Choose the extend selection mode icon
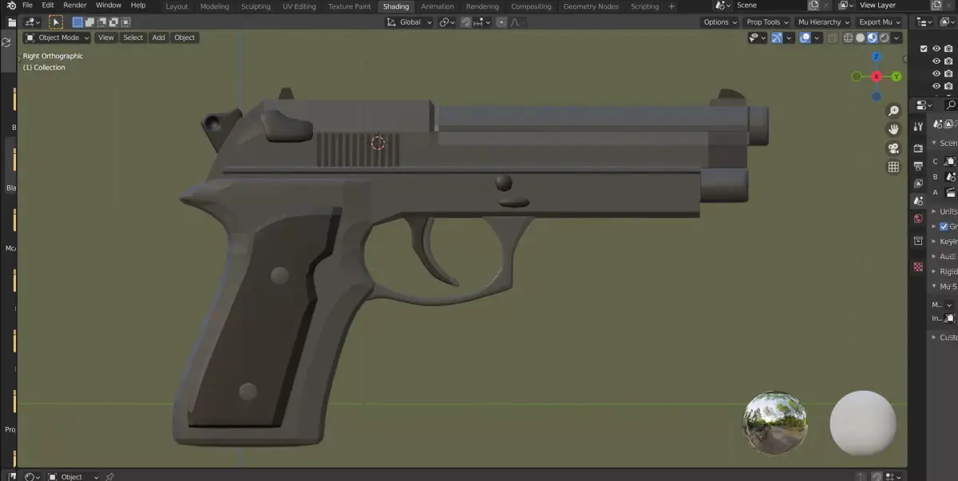The width and height of the screenshot is (958, 481). [89, 22]
